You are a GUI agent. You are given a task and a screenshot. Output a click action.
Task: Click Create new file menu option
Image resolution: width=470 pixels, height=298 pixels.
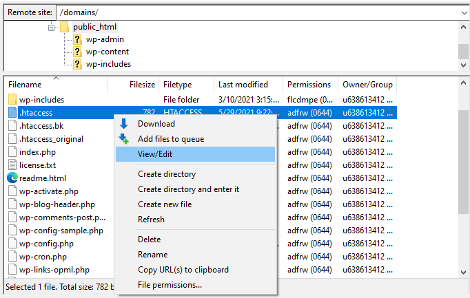165,204
